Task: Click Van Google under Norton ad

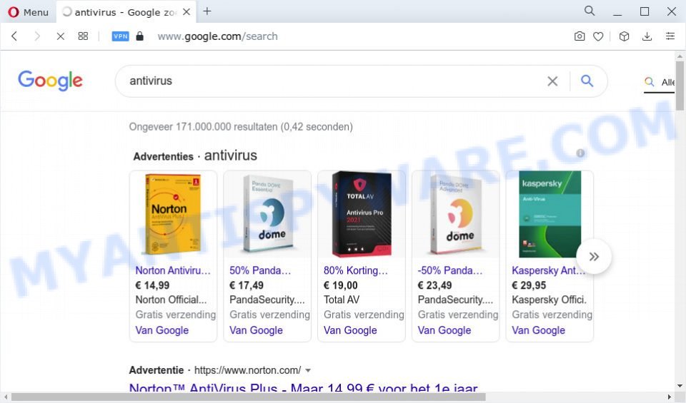Action: (x=162, y=330)
